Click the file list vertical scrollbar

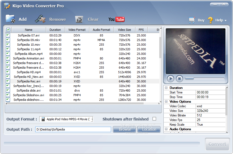[160, 48]
